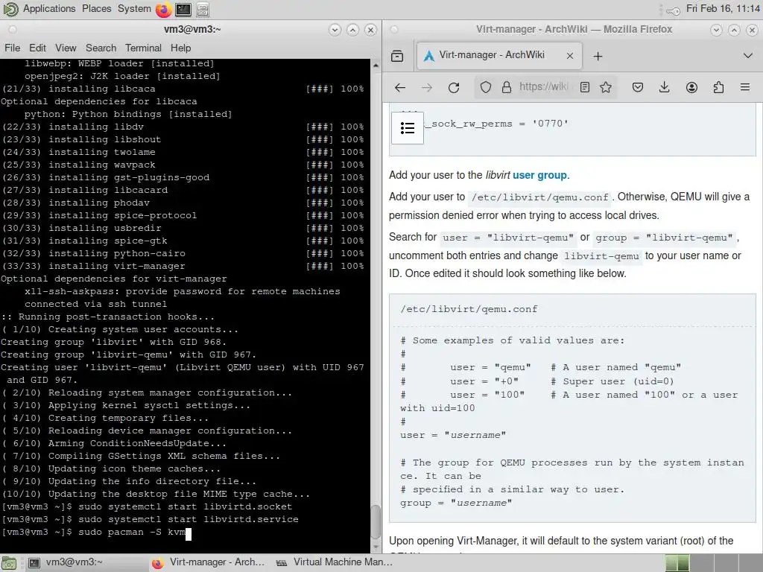Screen dimensions: 763x572
Task: Open Firefox downloads panel
Action: point(664,88)
